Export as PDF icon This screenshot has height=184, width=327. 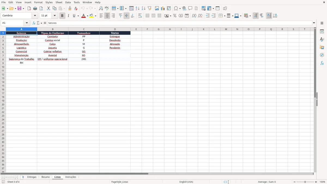click(x=29, y=8)
